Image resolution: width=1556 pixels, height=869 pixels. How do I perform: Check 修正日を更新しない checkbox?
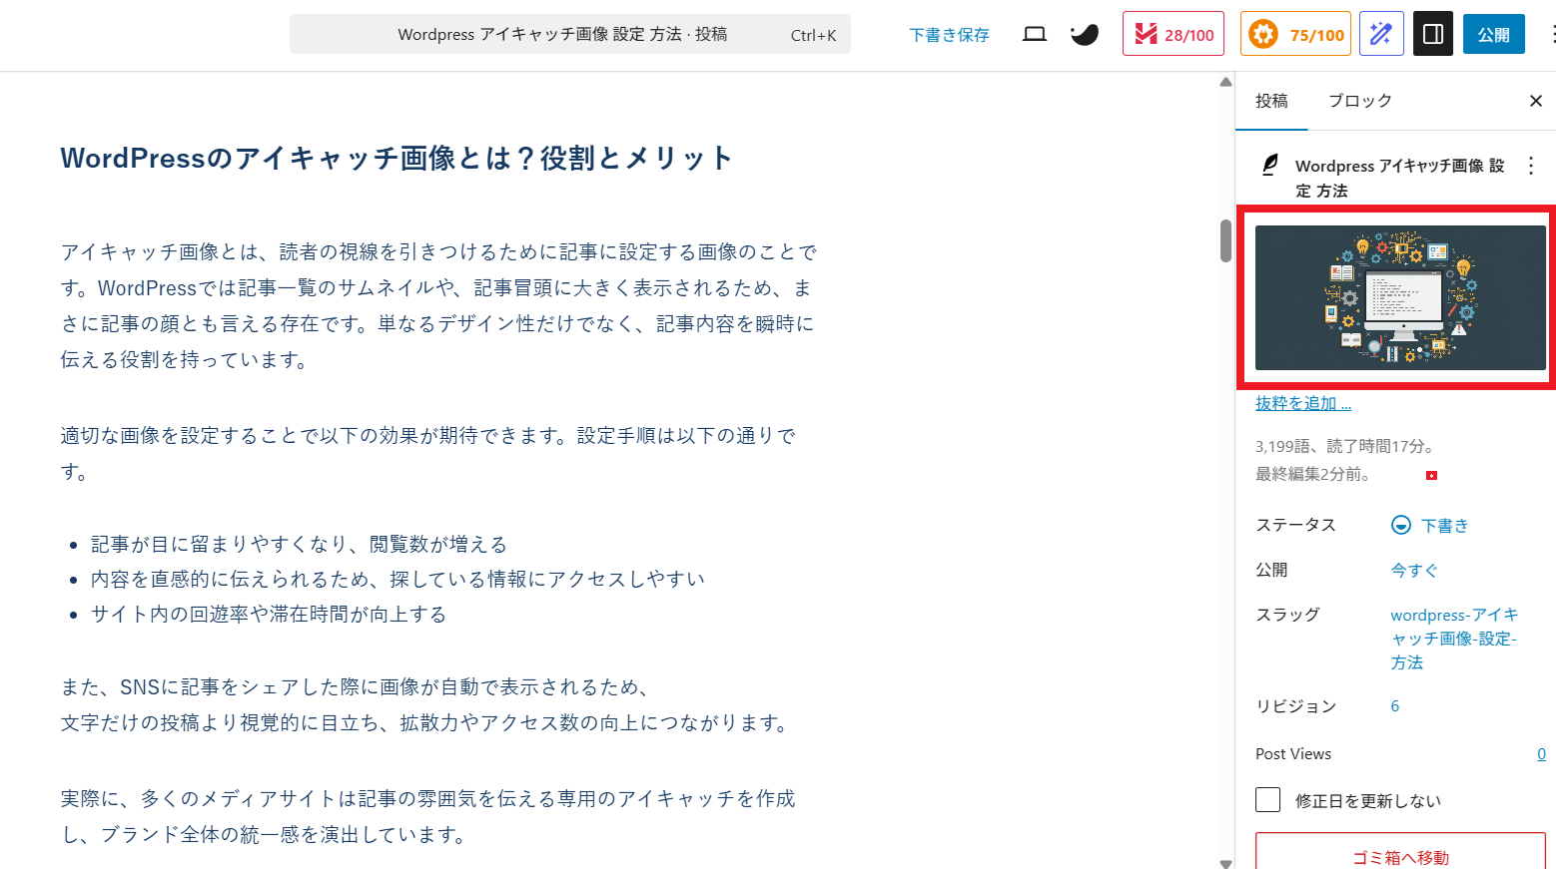point(1267,800)
